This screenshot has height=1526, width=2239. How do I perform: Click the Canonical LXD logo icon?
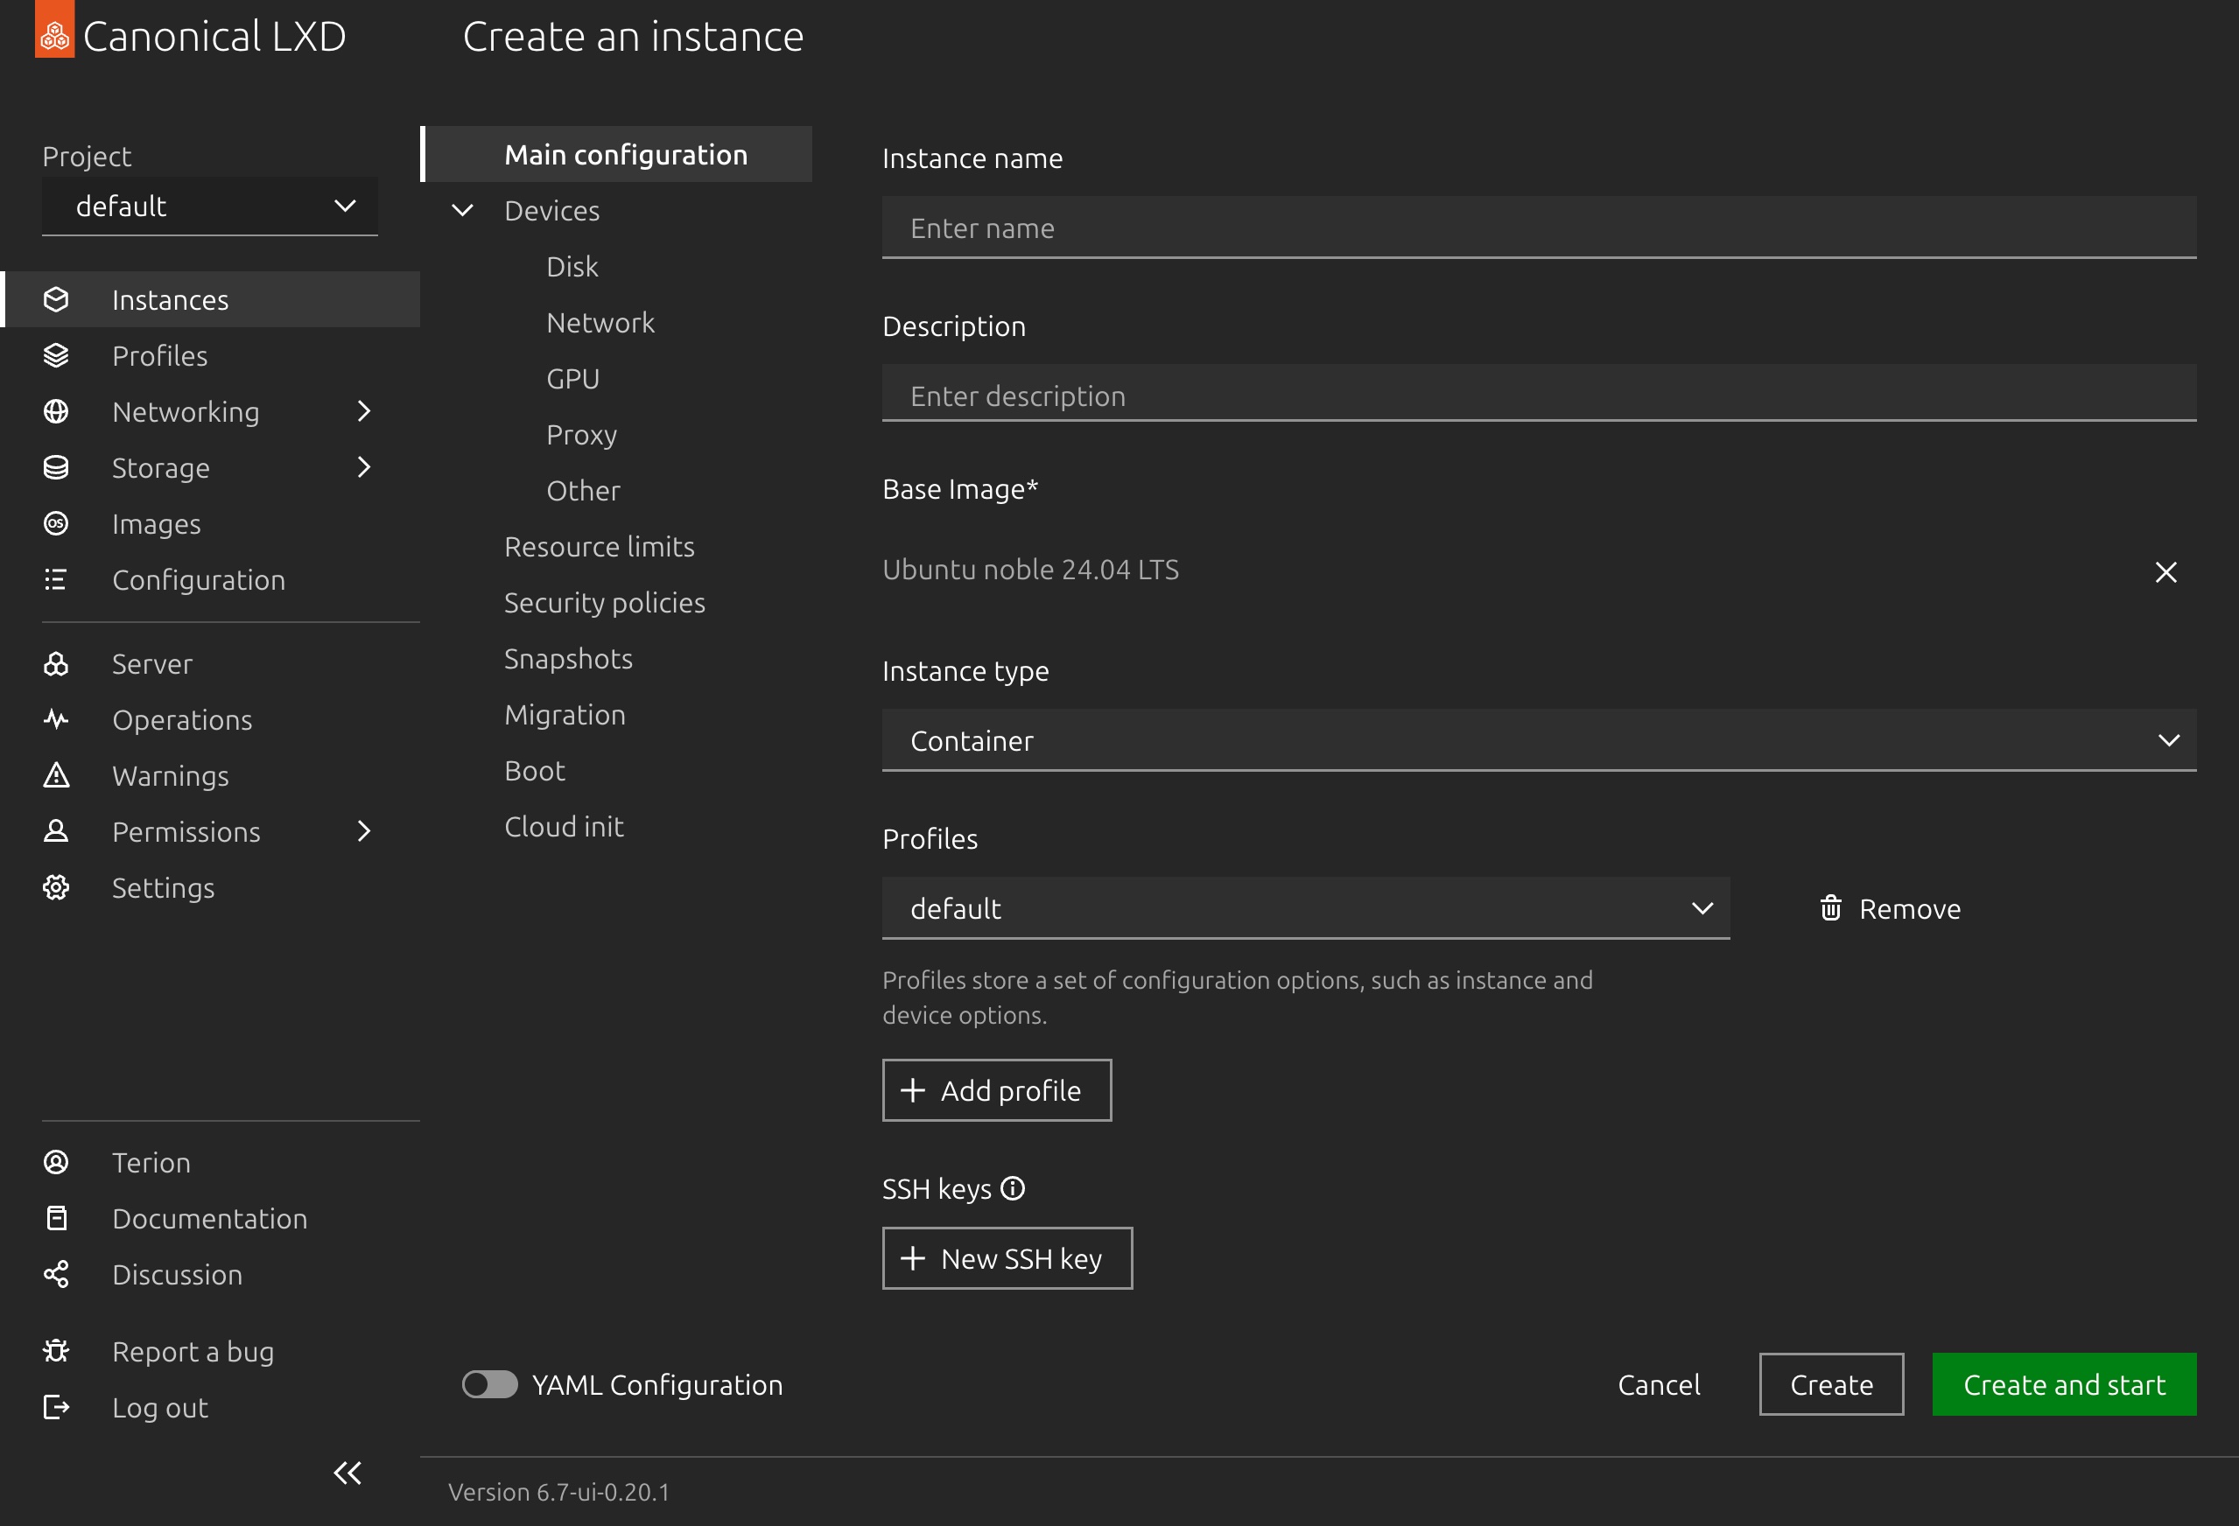(x=55, y=29)
